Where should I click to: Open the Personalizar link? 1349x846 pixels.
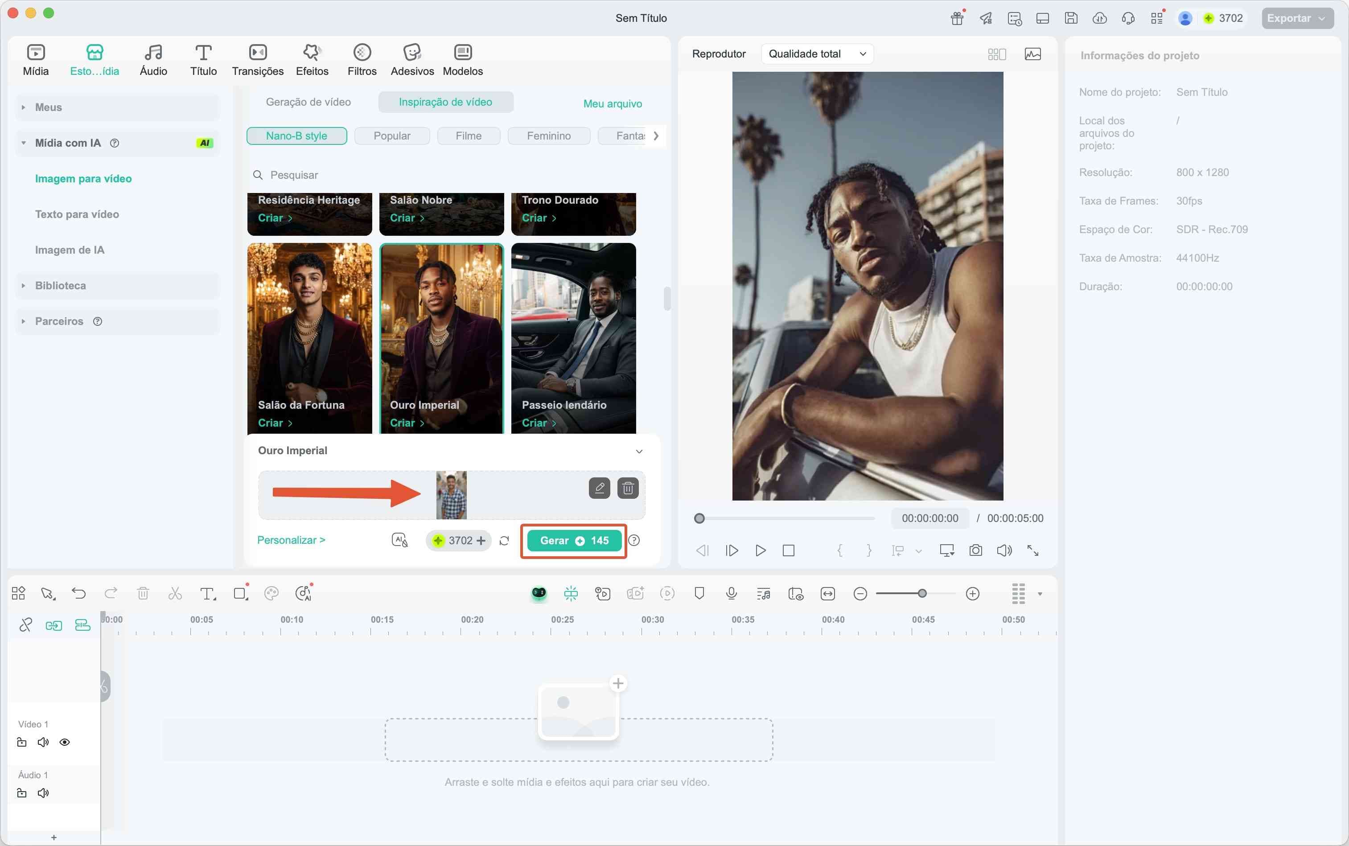[291, 540]
